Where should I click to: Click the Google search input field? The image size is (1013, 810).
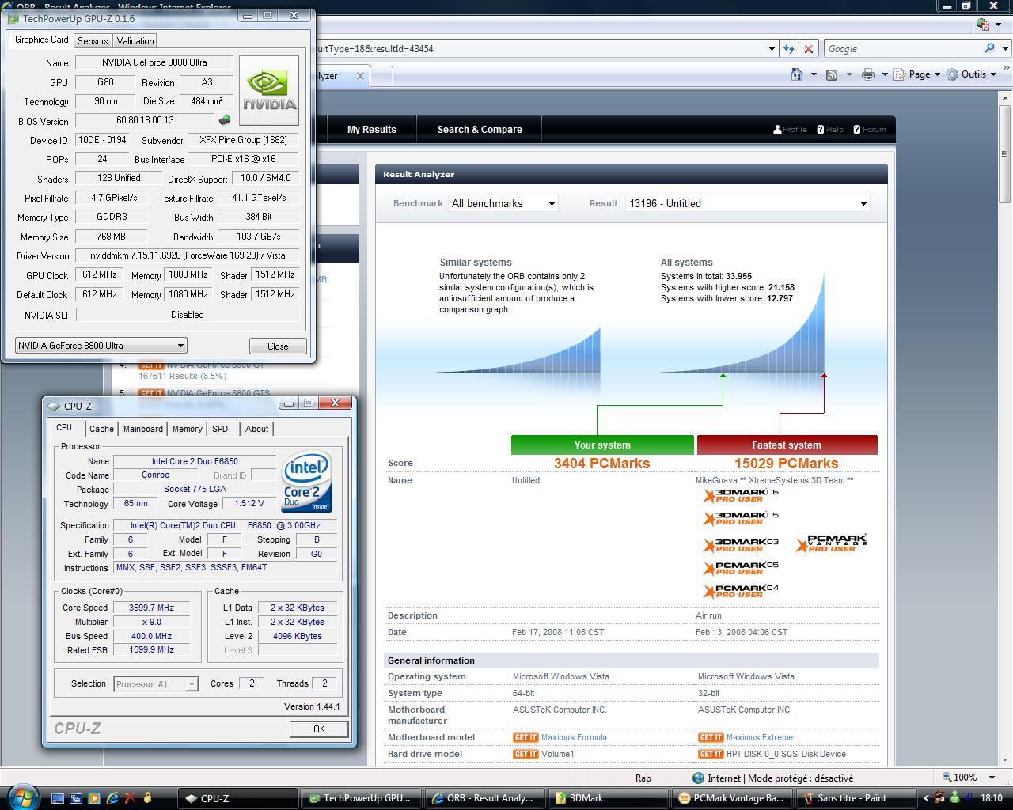point(902,48)
